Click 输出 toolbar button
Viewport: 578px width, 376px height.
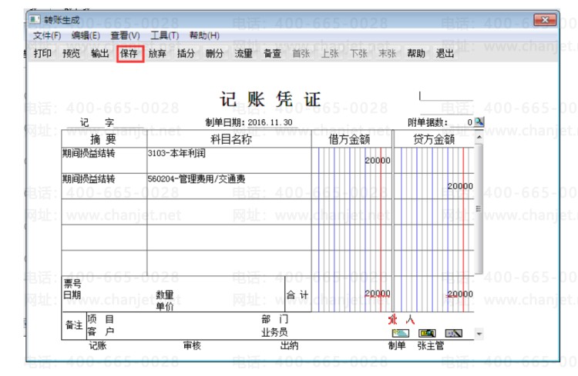coord(100,54)
